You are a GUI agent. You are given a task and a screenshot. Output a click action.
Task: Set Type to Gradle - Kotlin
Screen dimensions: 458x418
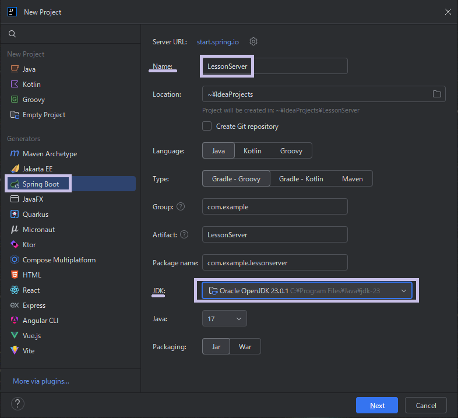coord(301,178)
